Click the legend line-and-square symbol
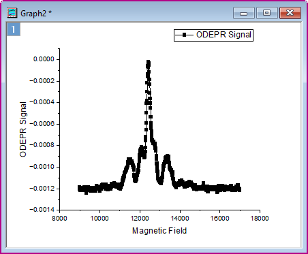The width and height of the screenshot is (308, 254). (x=184, y=35)
